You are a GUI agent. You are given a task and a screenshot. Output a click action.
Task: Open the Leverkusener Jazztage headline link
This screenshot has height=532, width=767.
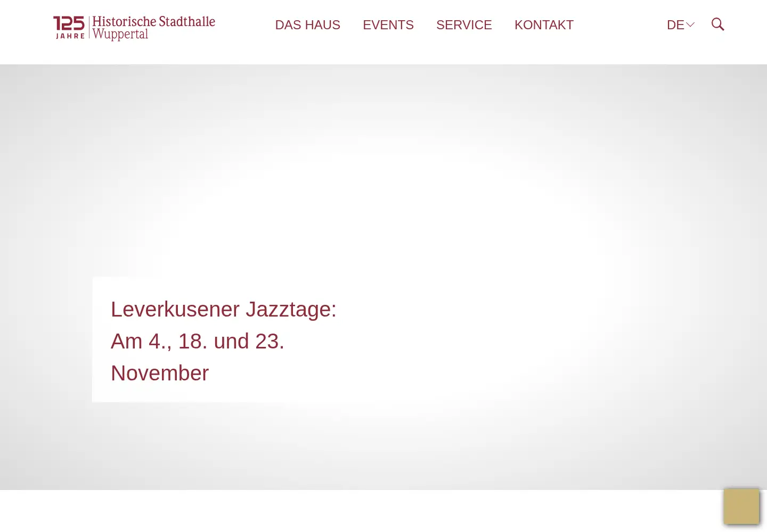224,341
